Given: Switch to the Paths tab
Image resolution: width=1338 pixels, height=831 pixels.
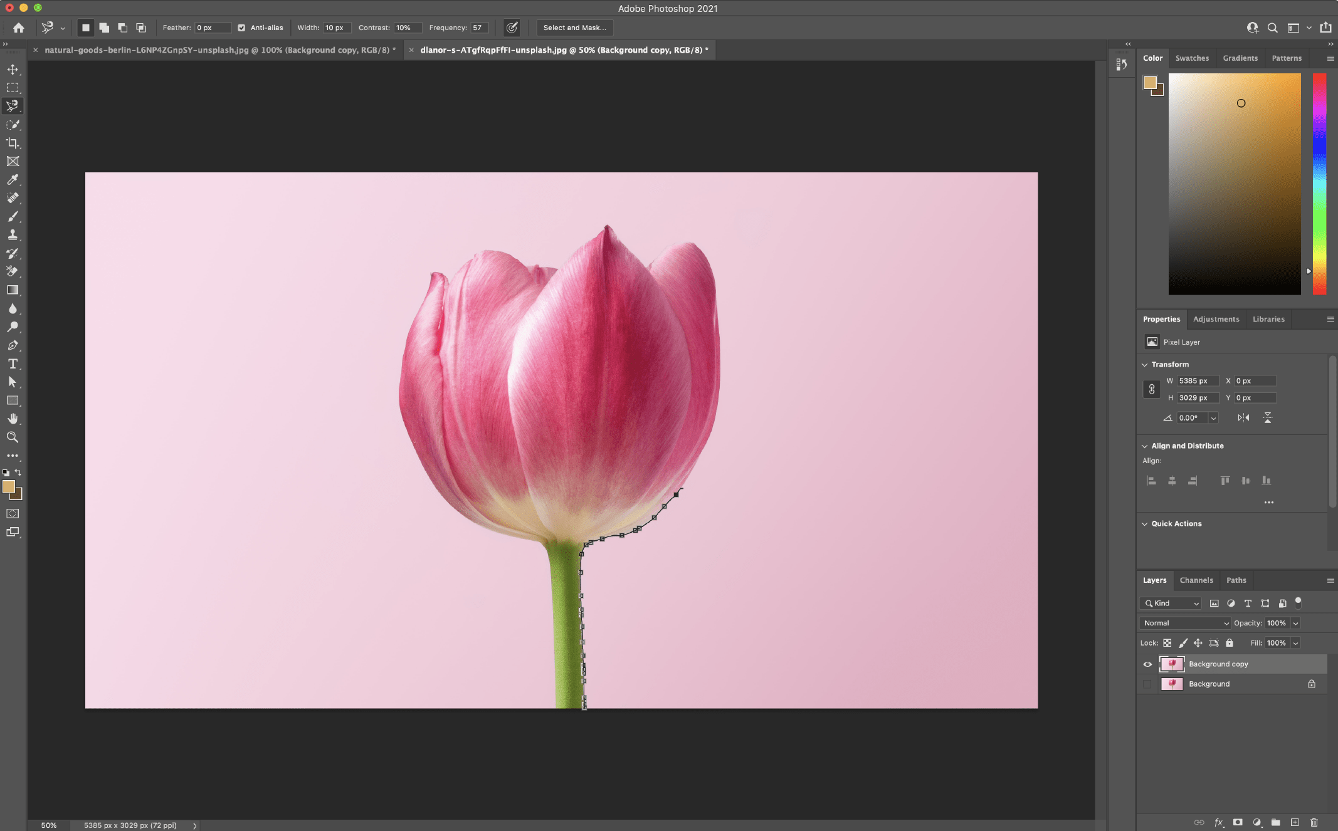Looking at the screenshot, I should 1236,579.
